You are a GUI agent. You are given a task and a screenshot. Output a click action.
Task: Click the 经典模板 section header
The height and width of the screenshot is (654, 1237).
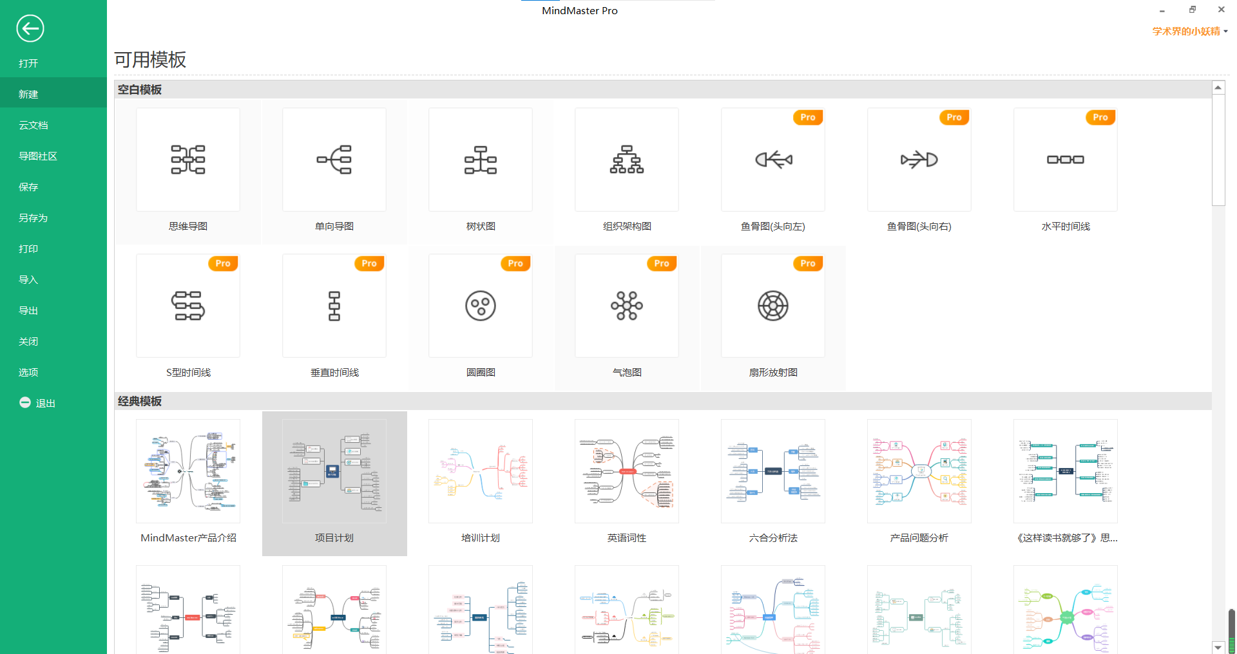(x=663, y=401)
